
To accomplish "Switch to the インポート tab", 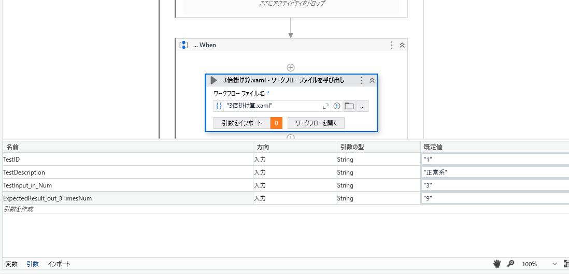I will 59,264.
